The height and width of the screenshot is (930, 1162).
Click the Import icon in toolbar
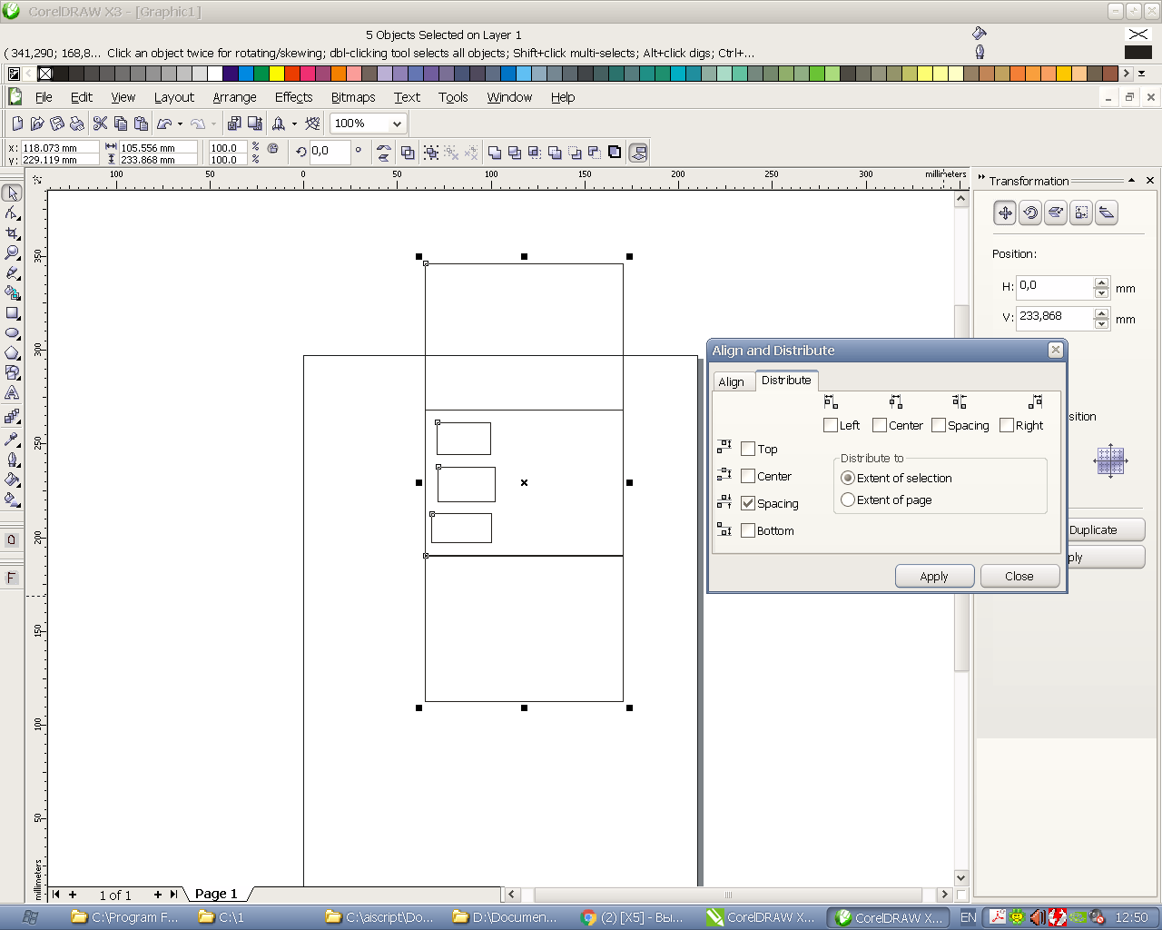click(234, 124)
